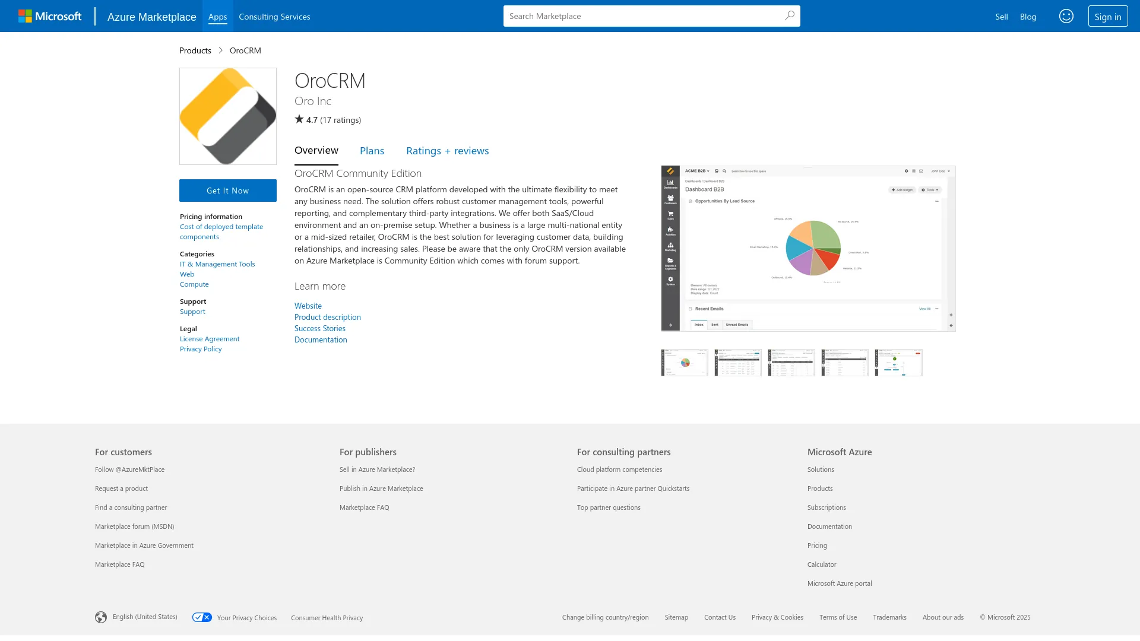Click the globe language icon

(x=101, y=617)
